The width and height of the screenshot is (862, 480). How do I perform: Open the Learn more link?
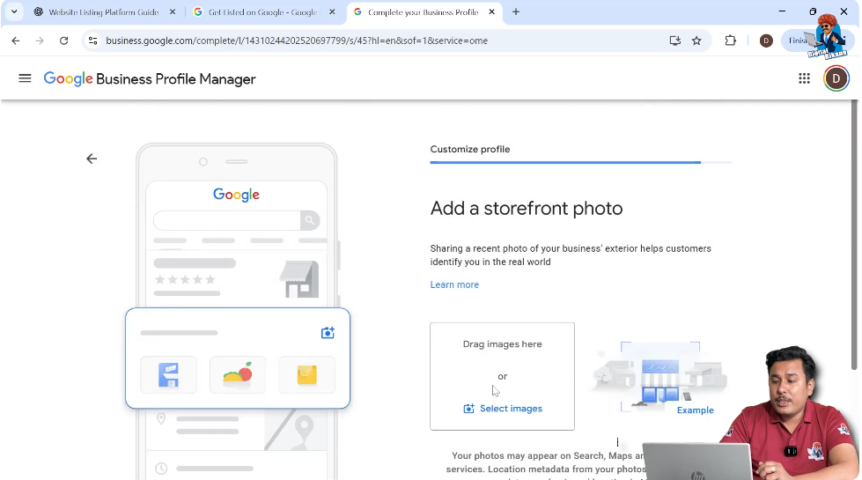[x=454, y=284]
